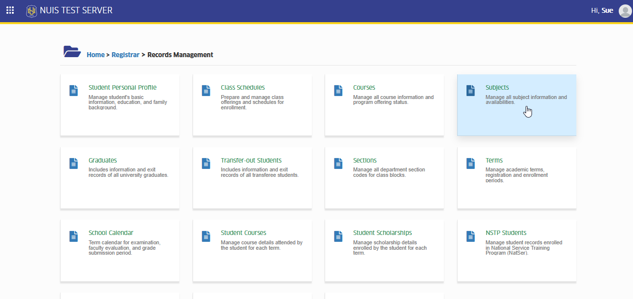This screenshot has width=633, height=299.
Task: Open Class Schedules card title
Action: point(243,88)
